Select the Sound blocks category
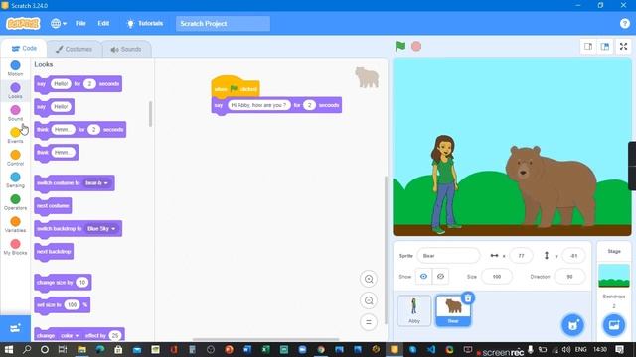This screenshot has width=636, height=357. click(16, 113)
